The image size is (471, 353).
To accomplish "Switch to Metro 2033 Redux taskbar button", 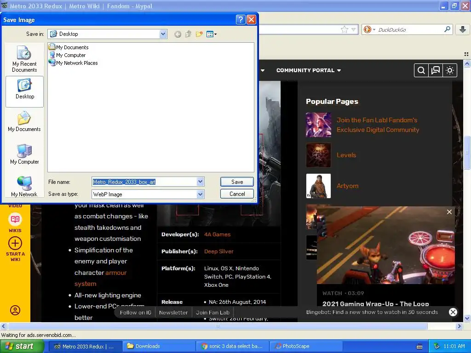I will pyautogui.click(x=85, y=346).
